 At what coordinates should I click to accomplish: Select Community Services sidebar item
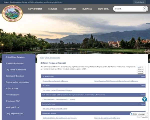[14, 76]
